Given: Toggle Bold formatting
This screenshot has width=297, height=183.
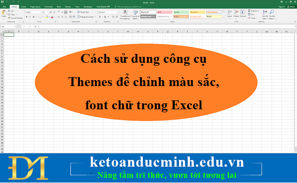Looking at the screenshot, I should click(27, 17).
